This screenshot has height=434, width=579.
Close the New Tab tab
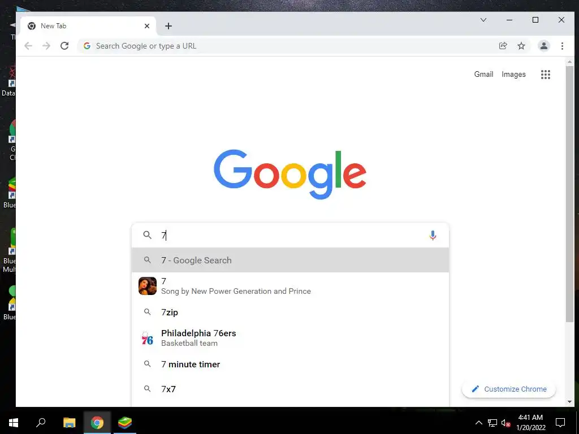[x=147, y=26]
